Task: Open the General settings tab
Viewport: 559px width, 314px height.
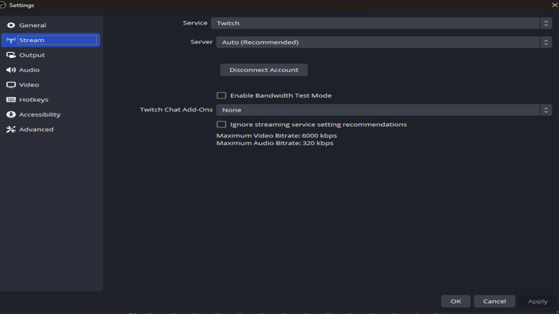Action: click(50, 25)
